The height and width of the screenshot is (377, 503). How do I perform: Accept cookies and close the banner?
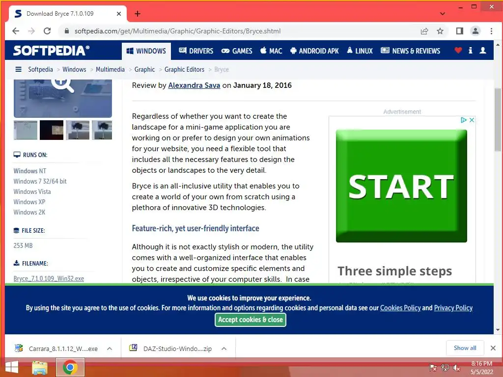pos(250,320)
